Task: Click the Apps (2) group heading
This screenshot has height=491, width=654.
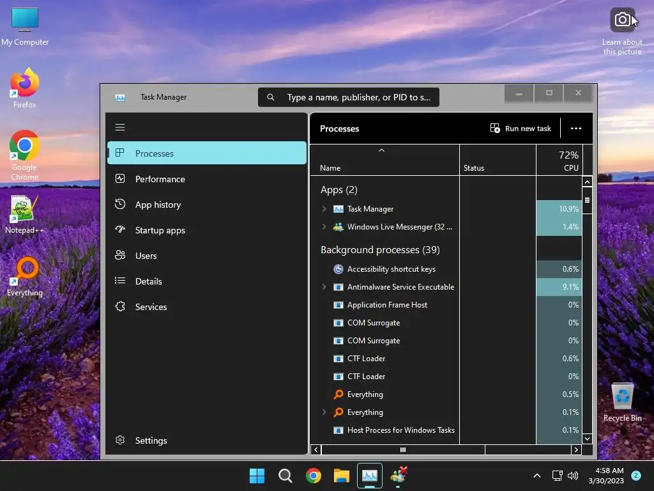Action: (x=338, y=190)
